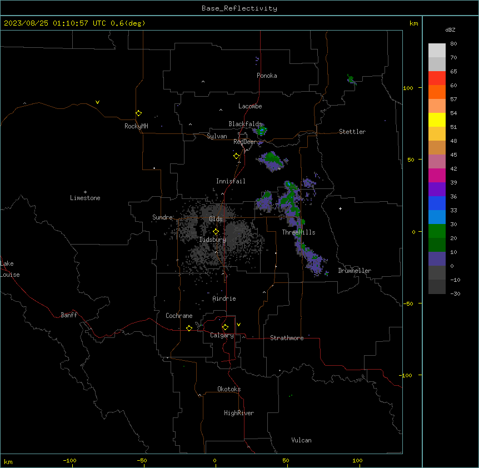Click the white plus marker west of Drumheller
The image size is (479, 468).
pos(340,208)
